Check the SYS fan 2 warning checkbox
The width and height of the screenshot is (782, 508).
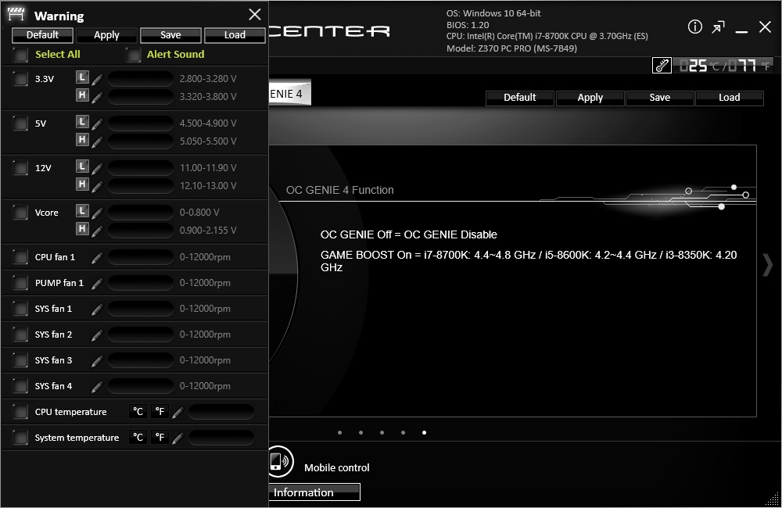pyautogui.click(x=20, y=334)
